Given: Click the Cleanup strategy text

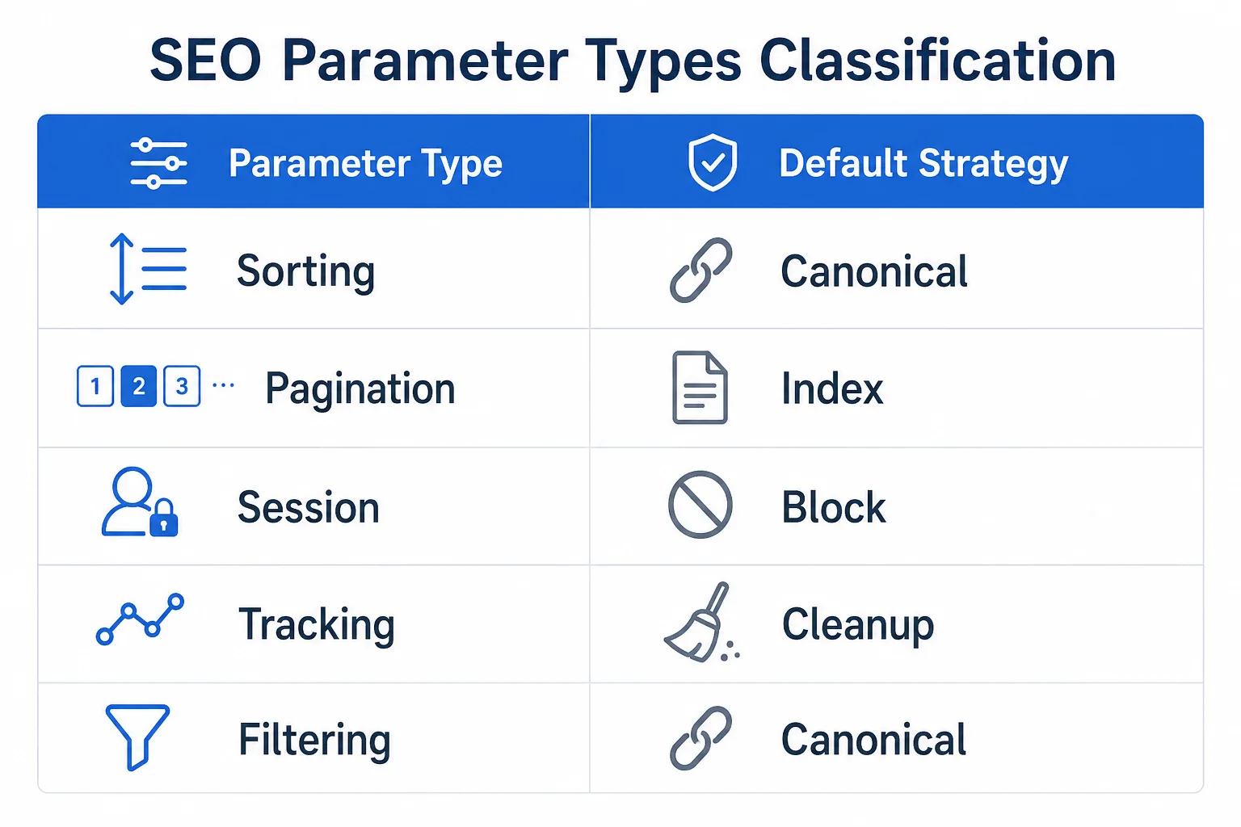Looking at the screenshot, I should 858,625.
